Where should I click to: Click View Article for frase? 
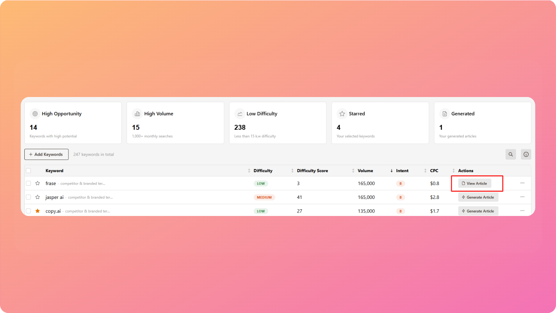[x=474, y=183]
